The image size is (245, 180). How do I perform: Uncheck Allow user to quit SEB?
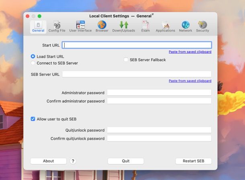33,119
